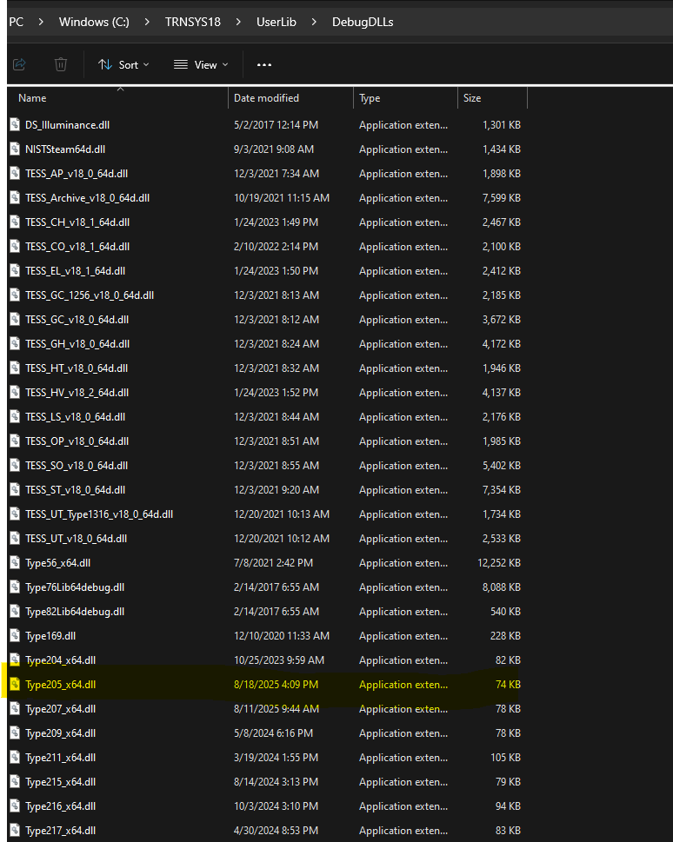Screen dimensions: 673x842
Task: Click the Delete trash can icon
Action: [x=61, y=64]
